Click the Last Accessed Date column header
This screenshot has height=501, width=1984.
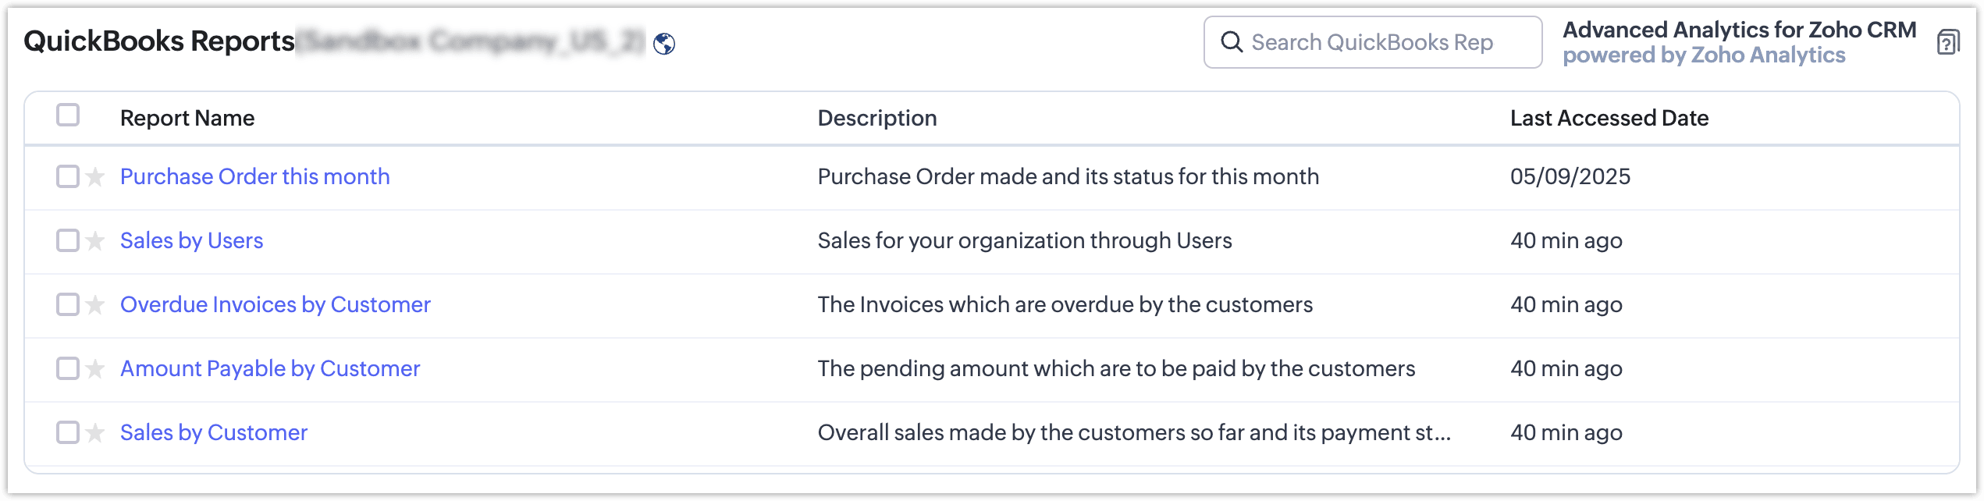coord(1609,118)
